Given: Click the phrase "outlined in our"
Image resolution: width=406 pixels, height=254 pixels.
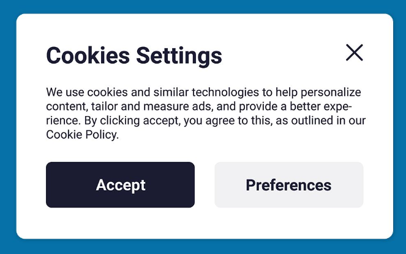Looking at the screenshot, I should 326,121.
